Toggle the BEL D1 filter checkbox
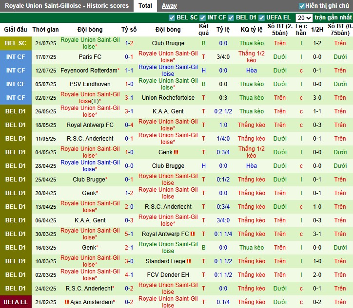353x308 pixels. click(231, 18)
